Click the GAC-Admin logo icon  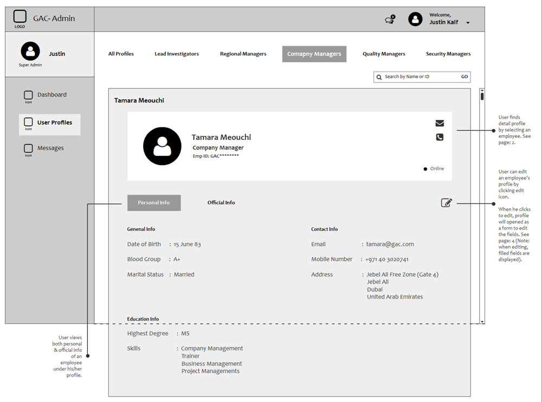click(x=20, y=17)
